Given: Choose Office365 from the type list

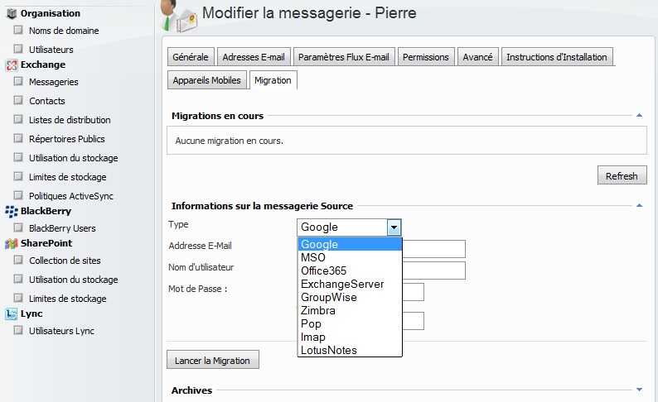Looking at the screenshot, I should (324, 270).
